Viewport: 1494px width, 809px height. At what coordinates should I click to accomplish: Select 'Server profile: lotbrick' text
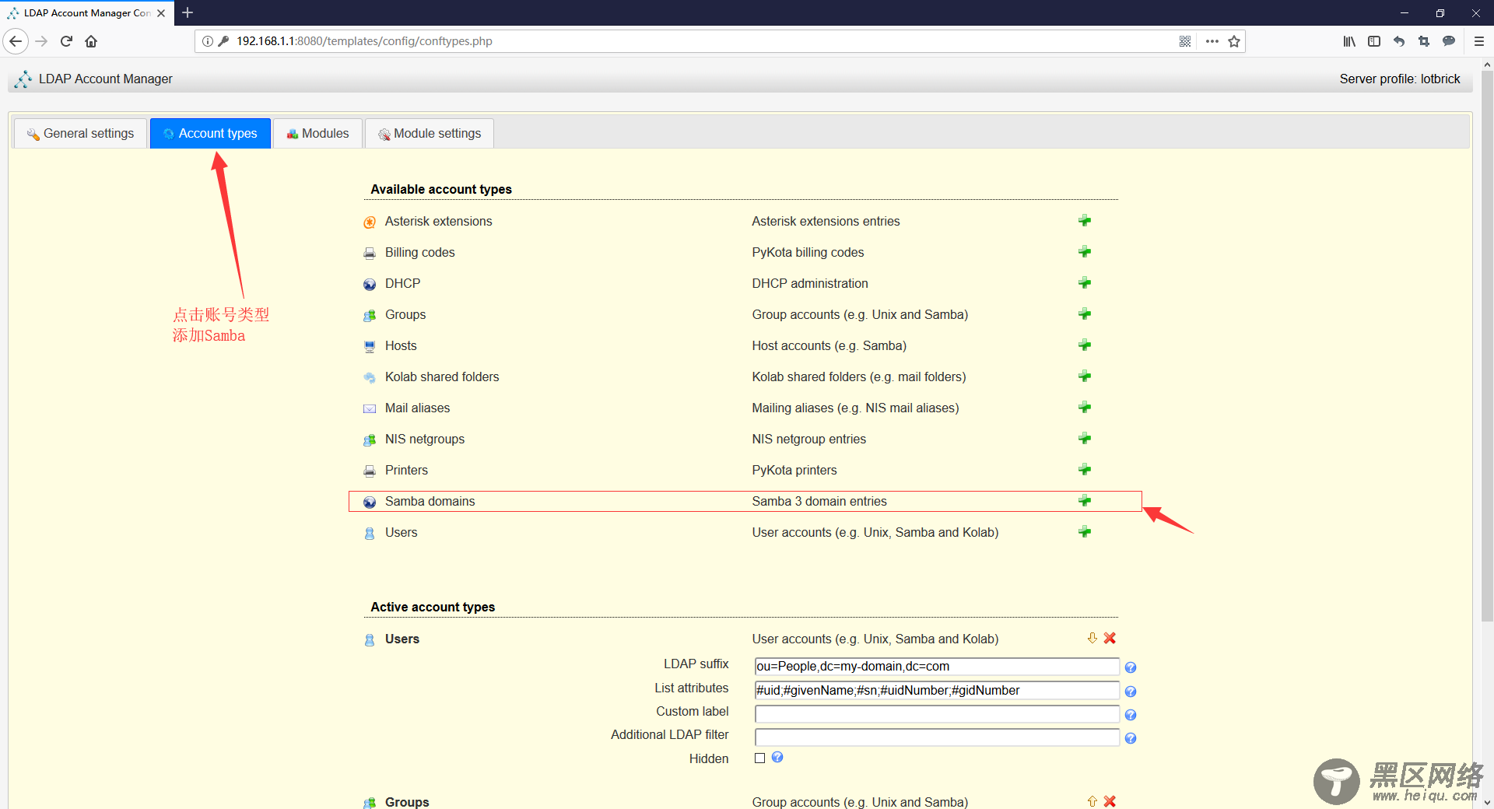[1400, 79]
